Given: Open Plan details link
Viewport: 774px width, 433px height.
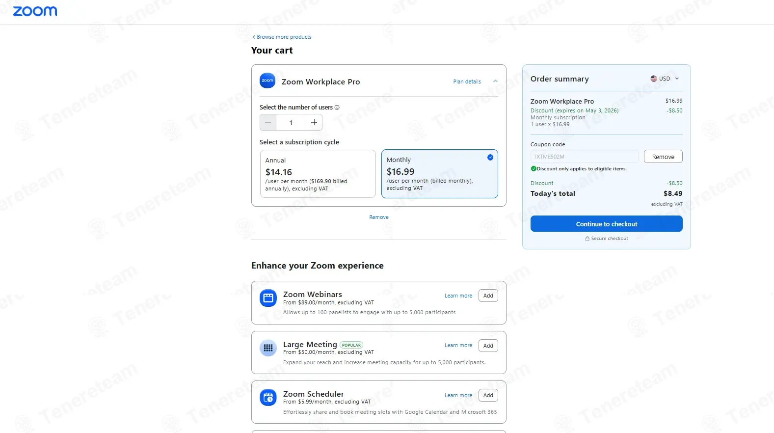Looking at the screenshot, I should click(x=467, y=81).
